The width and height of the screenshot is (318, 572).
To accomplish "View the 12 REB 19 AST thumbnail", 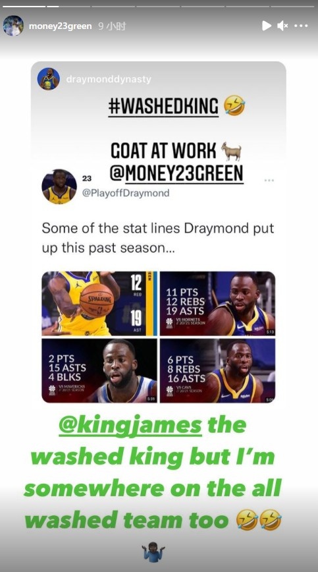I will pos(99,304).
